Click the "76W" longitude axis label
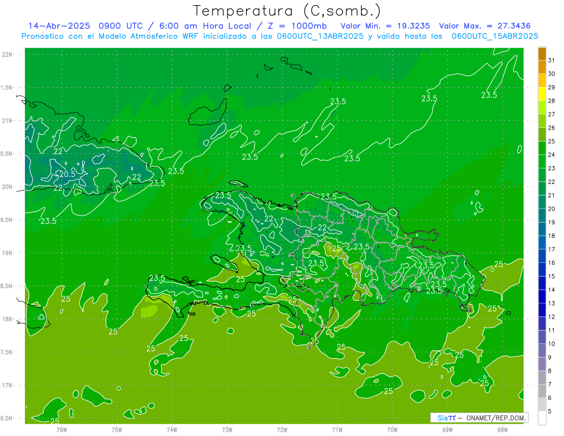Image resolution: width=564 pixels, height=436 pixels. [62, 430]
